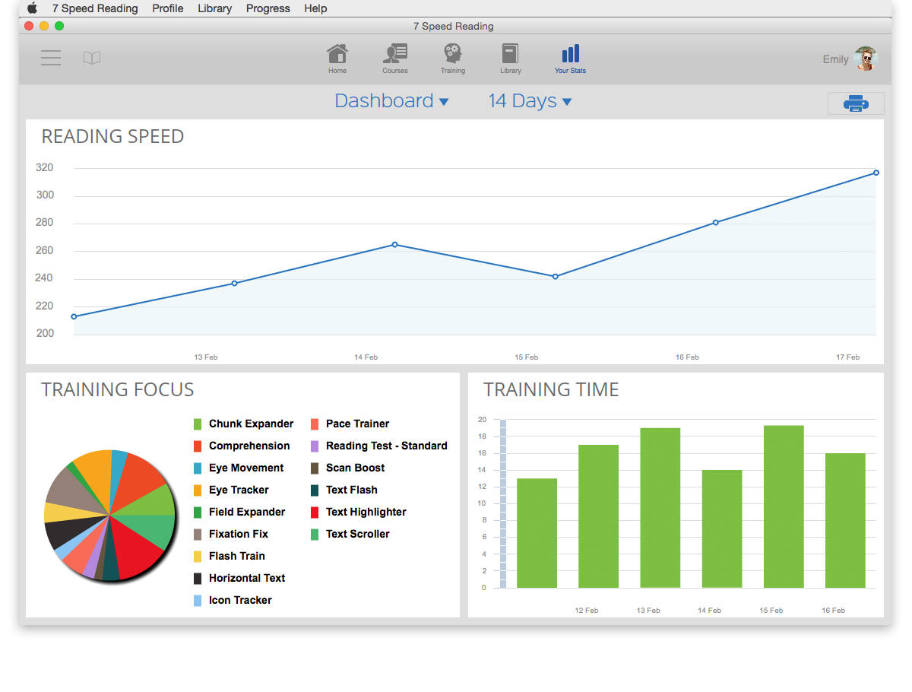Click the Training Time bar above 12 Feb
The image size is (912, 692).
(x=598, y=516)
